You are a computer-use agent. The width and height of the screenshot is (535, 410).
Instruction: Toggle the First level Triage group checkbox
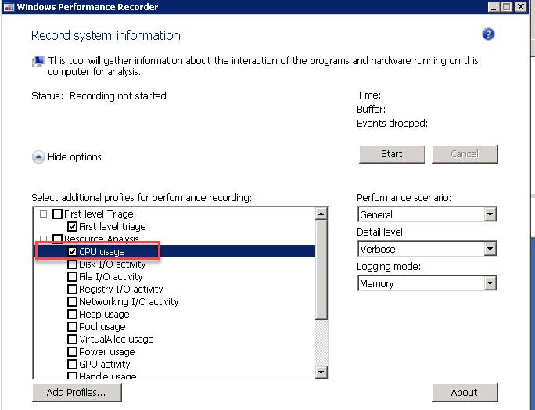[57, 214]
